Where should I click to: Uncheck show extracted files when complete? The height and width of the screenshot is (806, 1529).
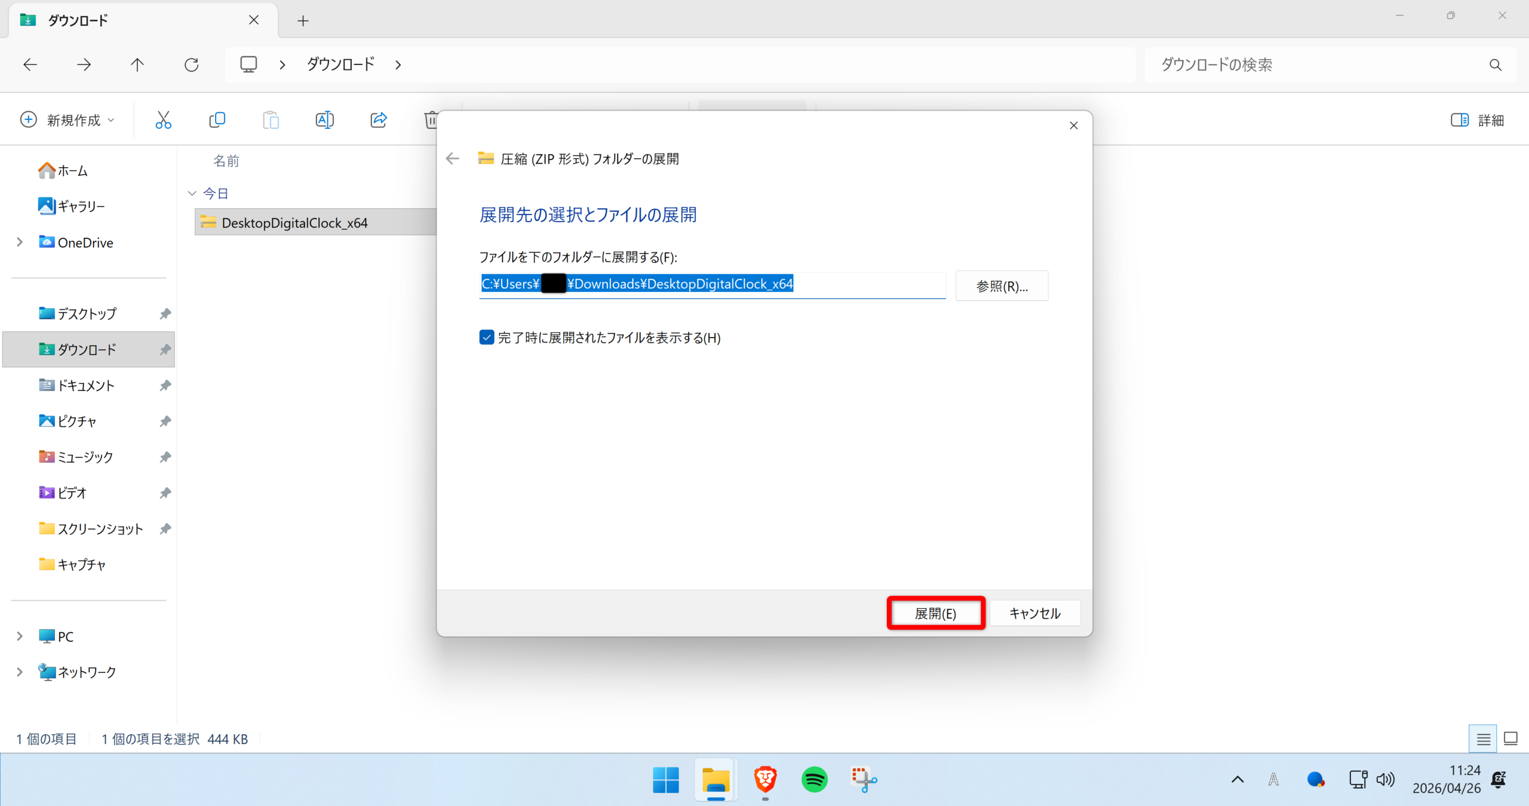point(487,337)
